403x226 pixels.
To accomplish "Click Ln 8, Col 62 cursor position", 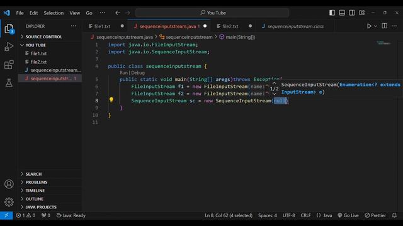I will pos(229,215).
